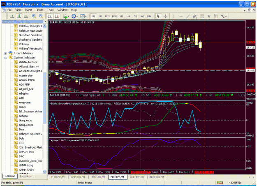The height and width of the screenshot is (186, 257).
Task: Open the Tools menu
Action: tap(50, 10)
